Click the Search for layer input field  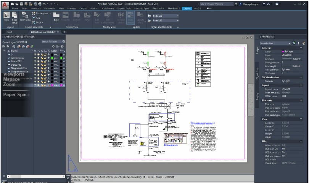(51, 42)
